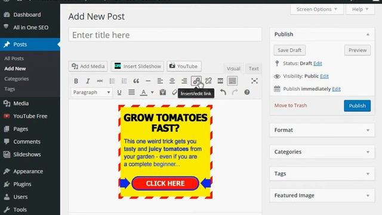This screenshot has height=215, width=382.
Task: Apply strikethrough formatting
Action: (100, 81)
